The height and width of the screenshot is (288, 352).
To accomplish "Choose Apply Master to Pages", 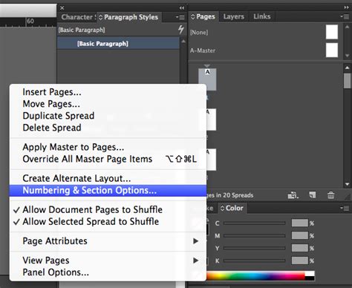I will (x=108, y=147).
